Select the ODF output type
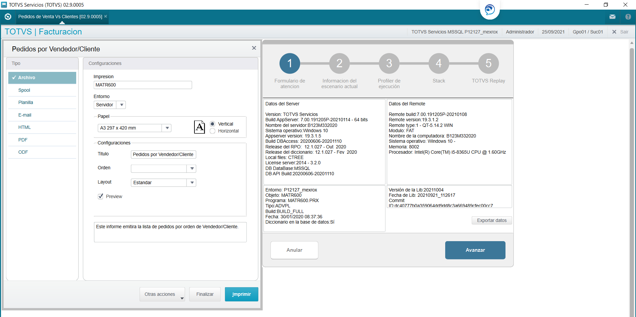Viewport: 636px width, 317px height. [x=42, y=152]
